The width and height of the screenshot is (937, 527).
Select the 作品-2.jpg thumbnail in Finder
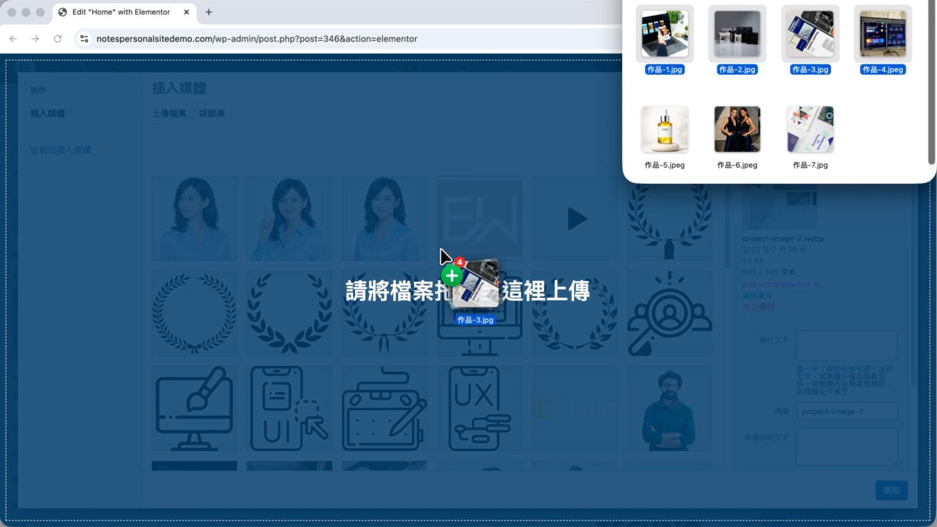click(737, 34)
